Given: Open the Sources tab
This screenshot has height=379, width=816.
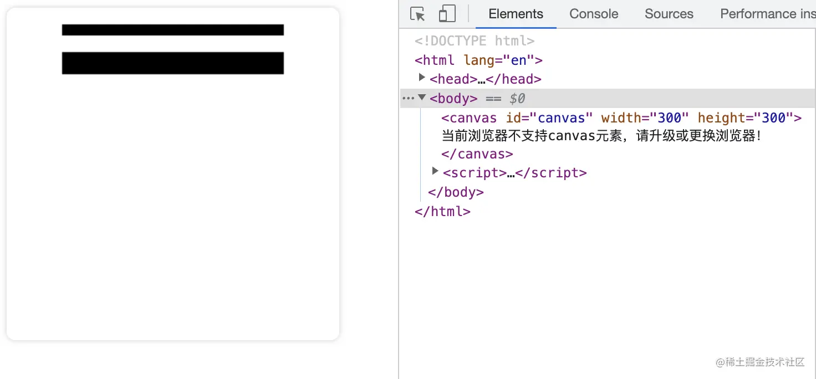Looking at the screenshot, I should coord(669,14).
